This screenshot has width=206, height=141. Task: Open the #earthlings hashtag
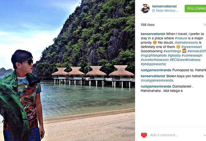pyautogui.click(x=172, y=51)
